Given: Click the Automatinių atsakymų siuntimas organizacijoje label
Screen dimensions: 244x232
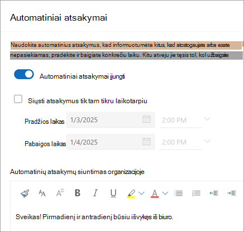Looking at the screenshot, I should (77, 172).
